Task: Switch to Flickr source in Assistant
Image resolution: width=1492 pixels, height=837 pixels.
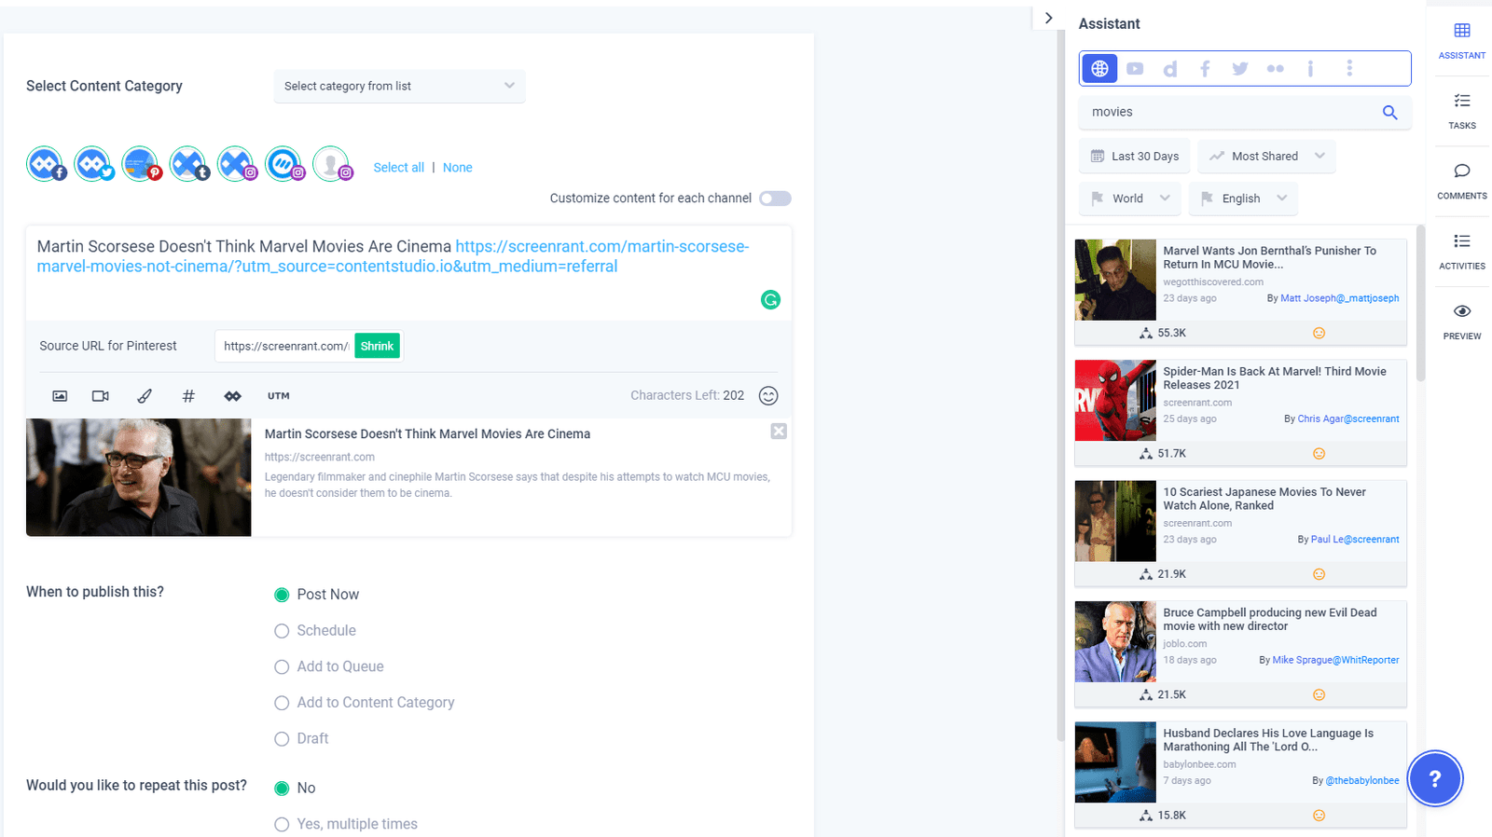Action: 1276,69
